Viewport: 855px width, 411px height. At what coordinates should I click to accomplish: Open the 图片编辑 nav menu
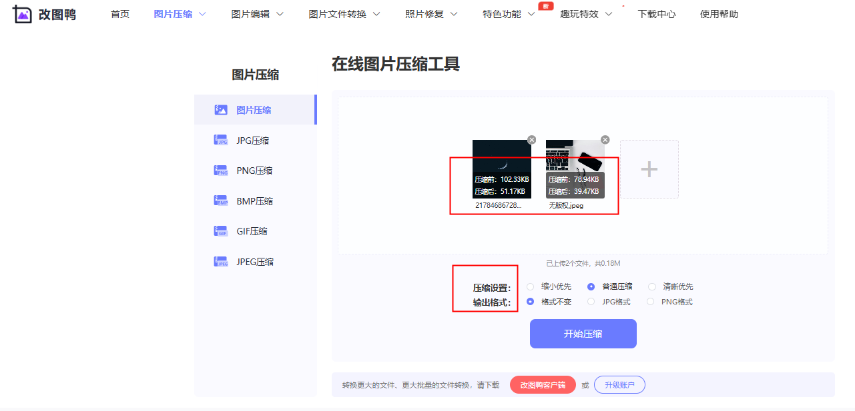click(x=251, y=14)
